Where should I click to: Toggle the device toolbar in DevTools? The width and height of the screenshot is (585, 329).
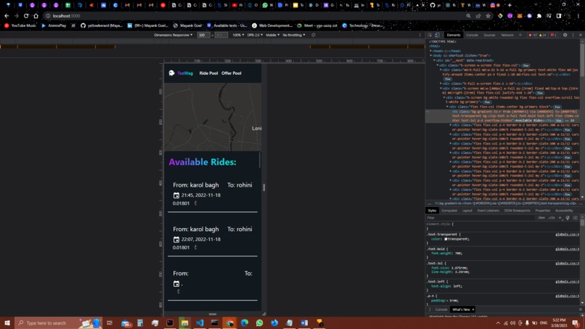click(x=437, y=35)
